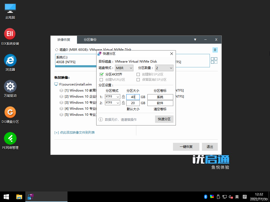
Task: Click 点此添加映像文件到列表 link
Action: click(75, 133)
